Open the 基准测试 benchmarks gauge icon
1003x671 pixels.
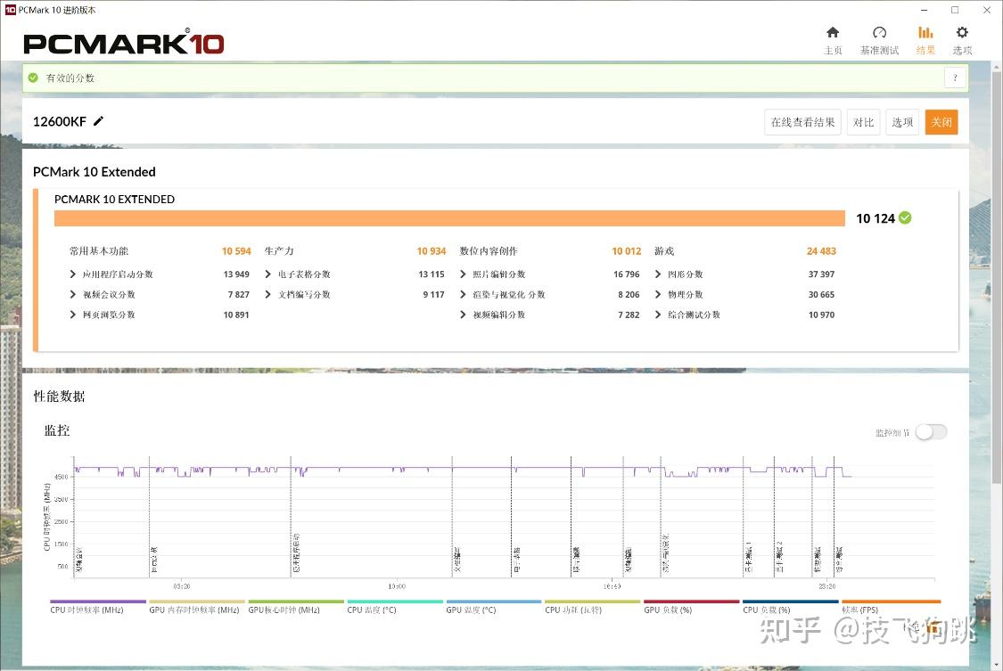pos(879,33)
